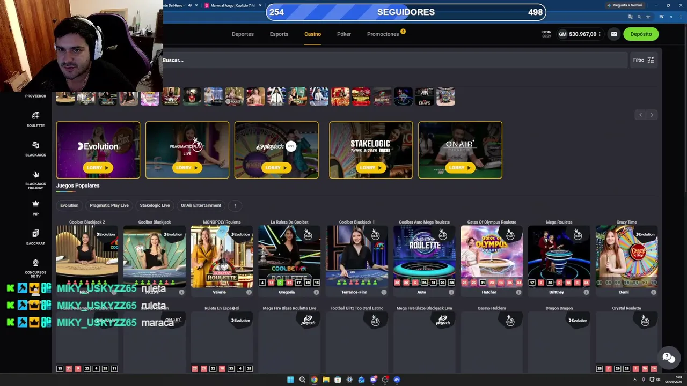Expand more providers with the three-dot button
687x386 pixels.
[x=235, y=205]
